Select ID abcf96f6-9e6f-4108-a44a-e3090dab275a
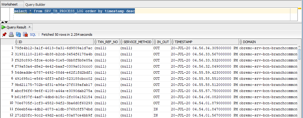Viewport: 303px width, 118px height. (54, 91)
